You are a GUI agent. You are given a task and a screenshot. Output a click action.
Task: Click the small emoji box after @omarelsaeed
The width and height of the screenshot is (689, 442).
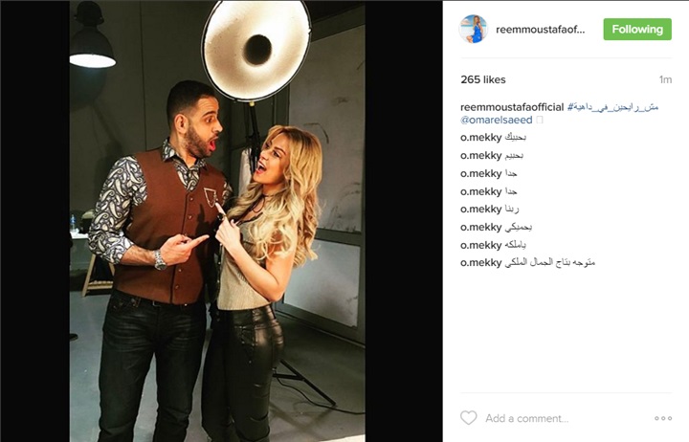pyautogui.click(x=540, y=120)
